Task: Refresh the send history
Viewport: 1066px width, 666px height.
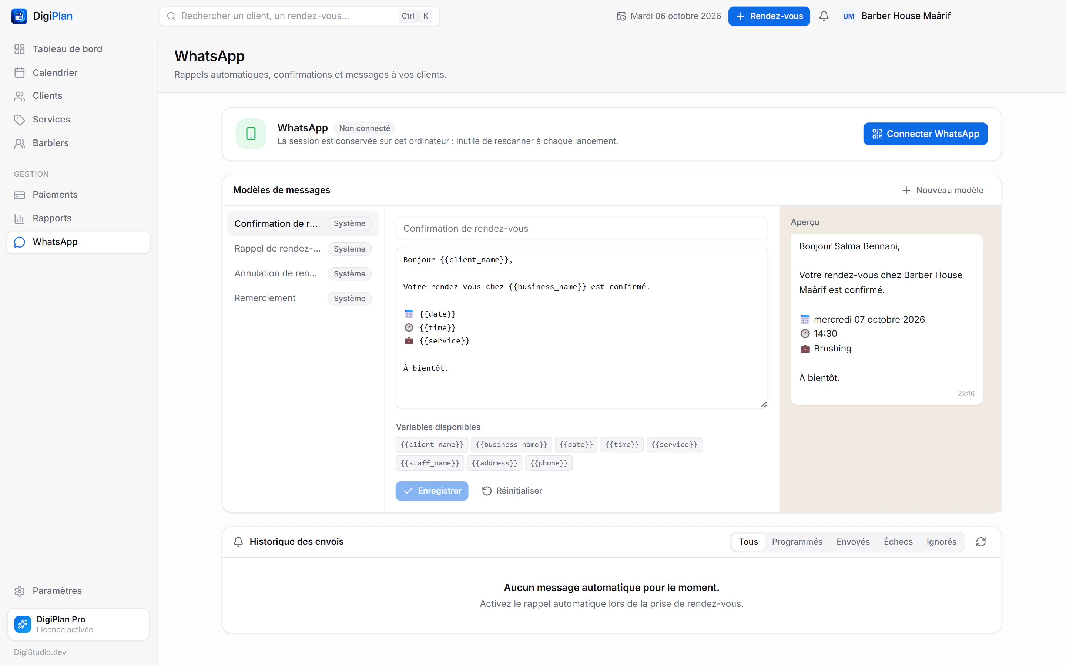Action: pos(980,542)
